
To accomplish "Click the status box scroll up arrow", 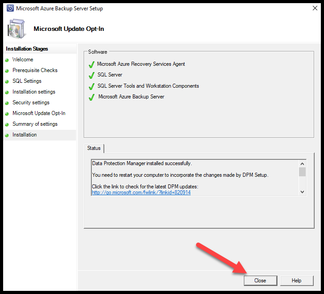I will click(302, 164).
